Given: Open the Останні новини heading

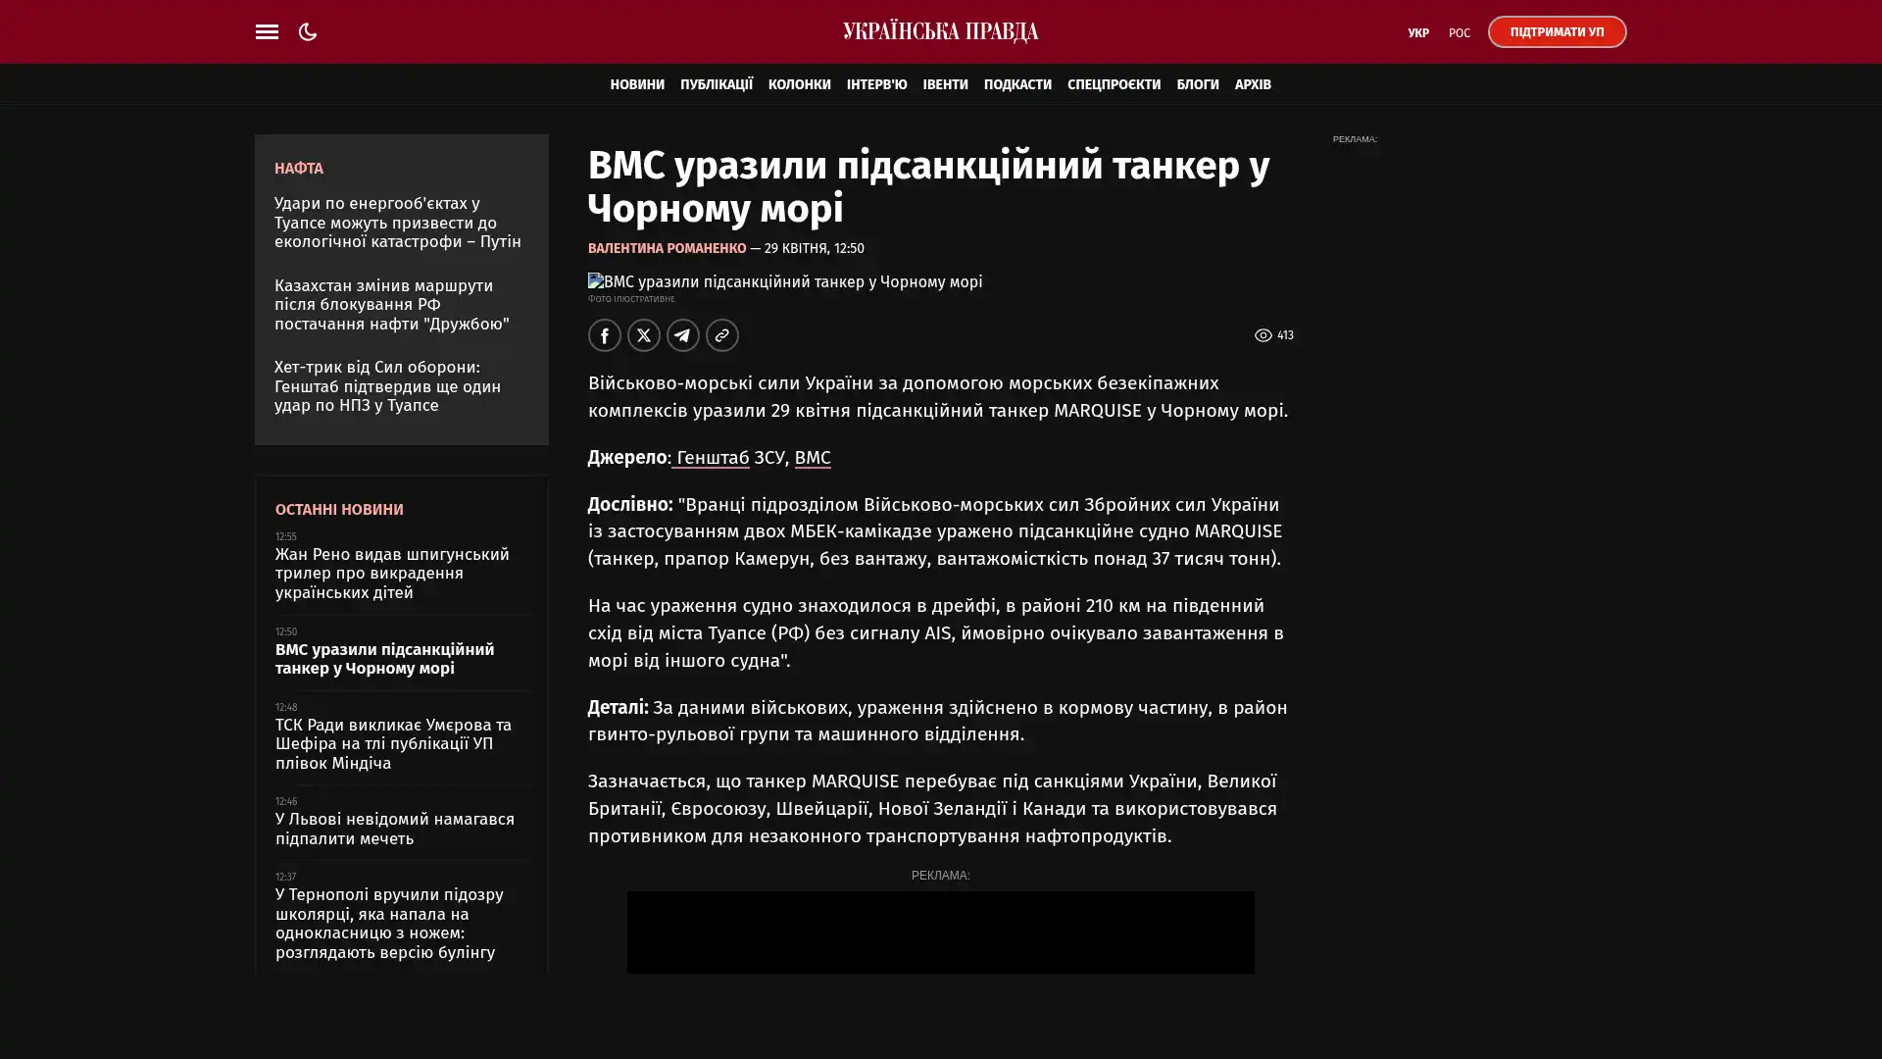Looking at the screenshot, I should (x=339, y=510).
